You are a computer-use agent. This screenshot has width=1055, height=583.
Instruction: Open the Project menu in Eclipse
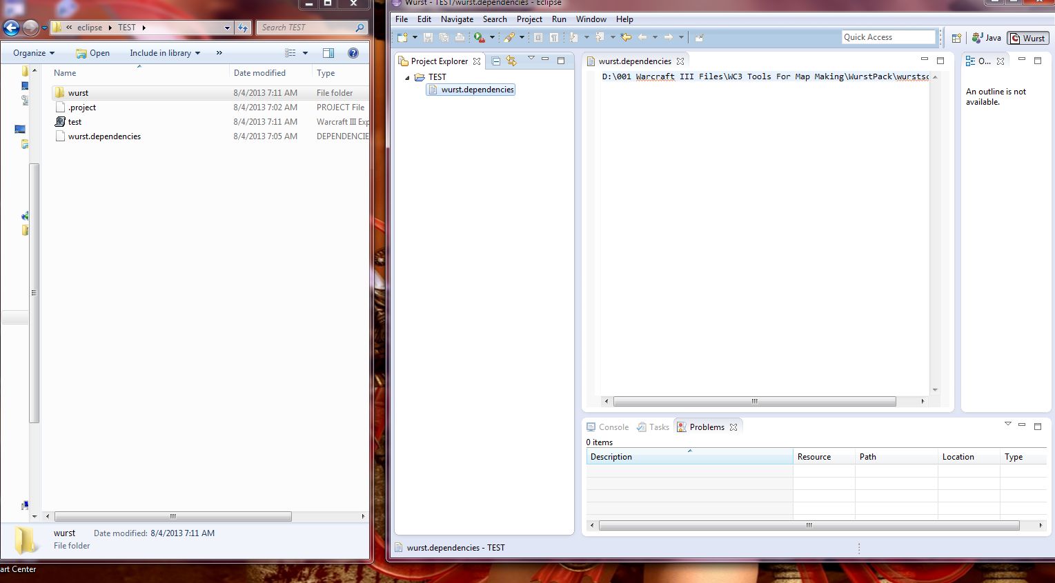(529, 19)
